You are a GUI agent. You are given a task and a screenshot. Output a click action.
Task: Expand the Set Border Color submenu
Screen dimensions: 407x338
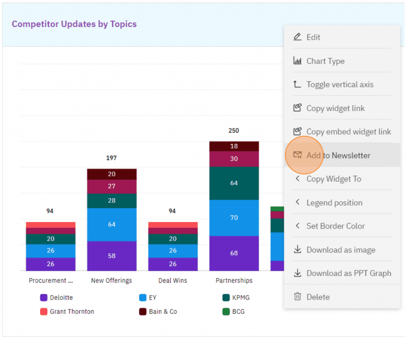coord(335,226)
